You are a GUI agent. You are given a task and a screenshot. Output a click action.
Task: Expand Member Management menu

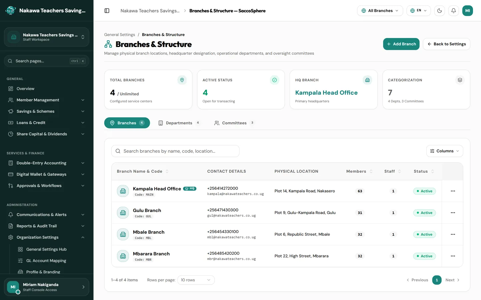pos(46,100)
